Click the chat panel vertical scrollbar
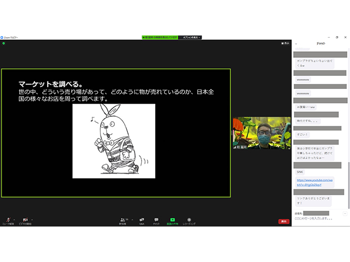This screenshot has width=350, height=262. coord(348,186)
